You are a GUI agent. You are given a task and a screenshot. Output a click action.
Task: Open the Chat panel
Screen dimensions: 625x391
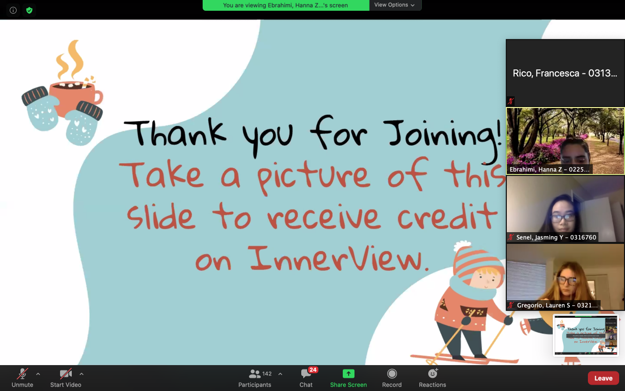coord(306,378)
